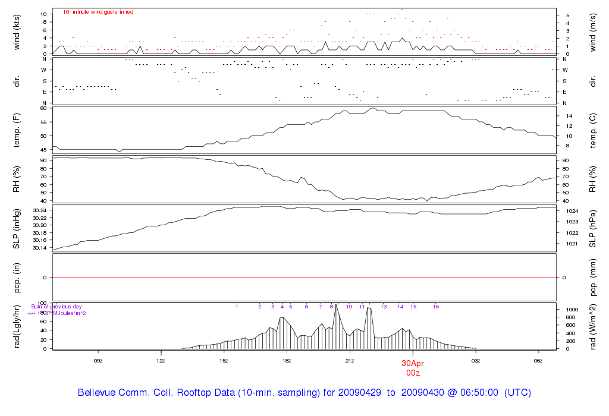Select the '1021' hPa tick value
The height and width of the screenshot is (416, 609).
tap(573, 244)
